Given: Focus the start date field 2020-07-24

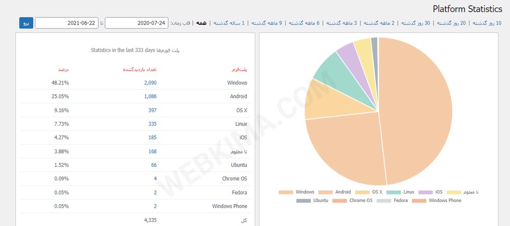Looking at the screenshot, I should pyautogui.click(x=137, y=23).
